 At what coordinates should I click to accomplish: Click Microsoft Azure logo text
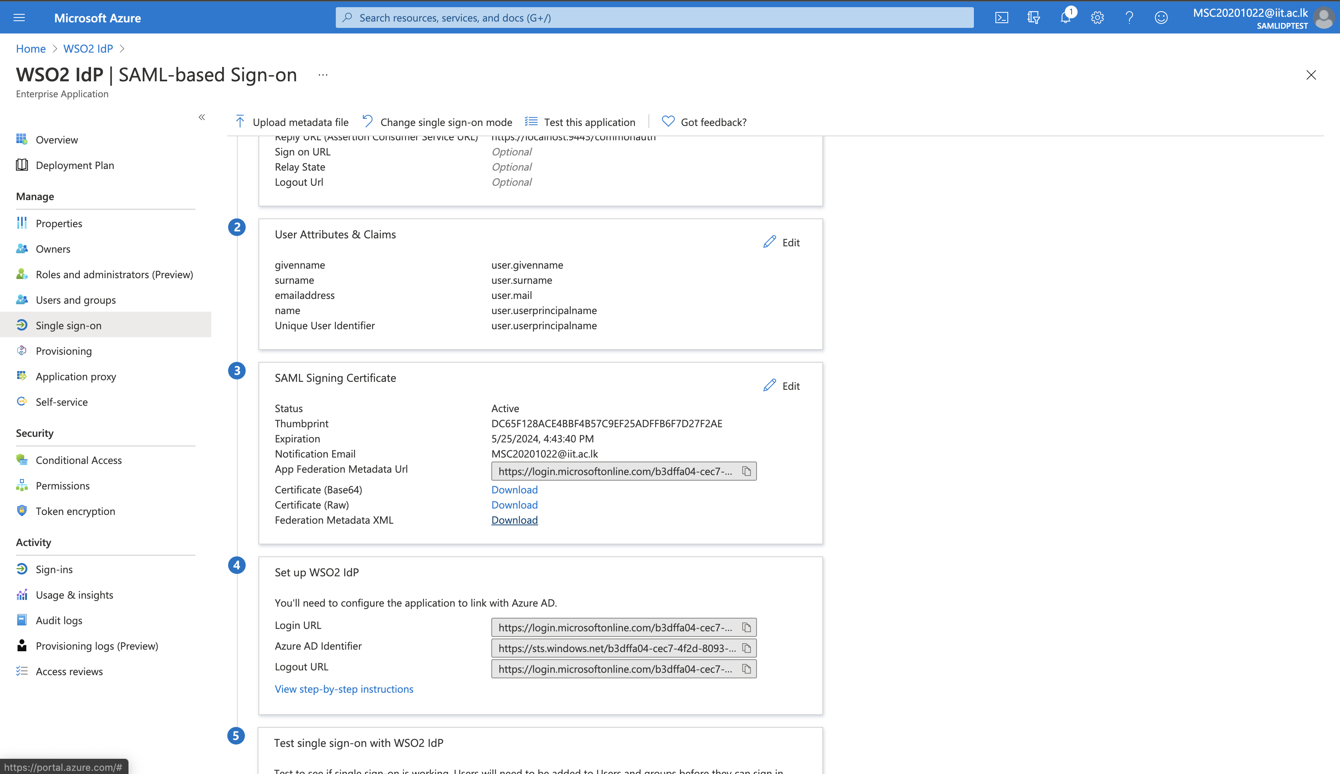tap(97, 18)
